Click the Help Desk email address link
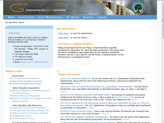164x123 pixels. click(34, 62)
